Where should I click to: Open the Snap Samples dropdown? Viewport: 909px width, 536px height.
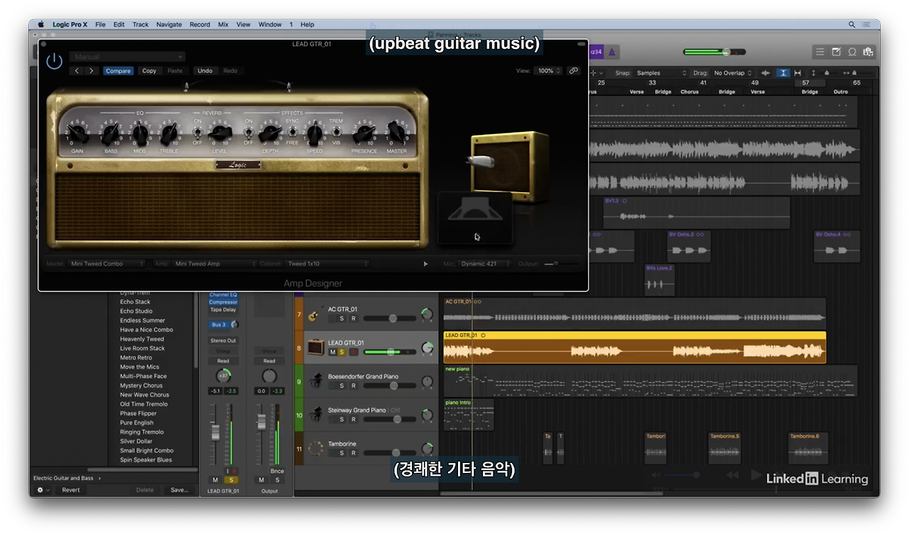[x=661, y=73]
